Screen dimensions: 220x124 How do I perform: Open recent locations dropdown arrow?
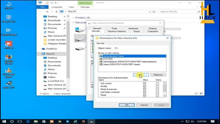[52, 12]
